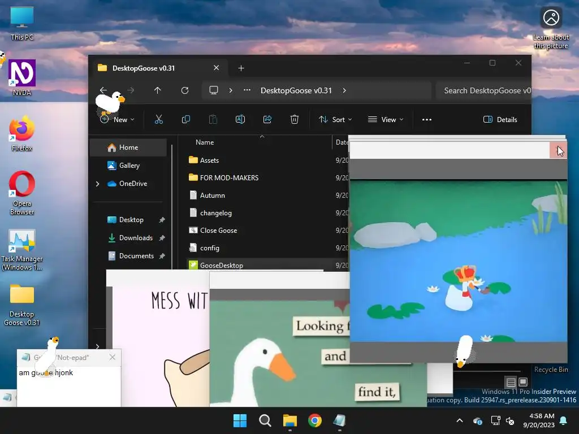
Task: Select Home in the navigation pane
Action: point(128,147)
